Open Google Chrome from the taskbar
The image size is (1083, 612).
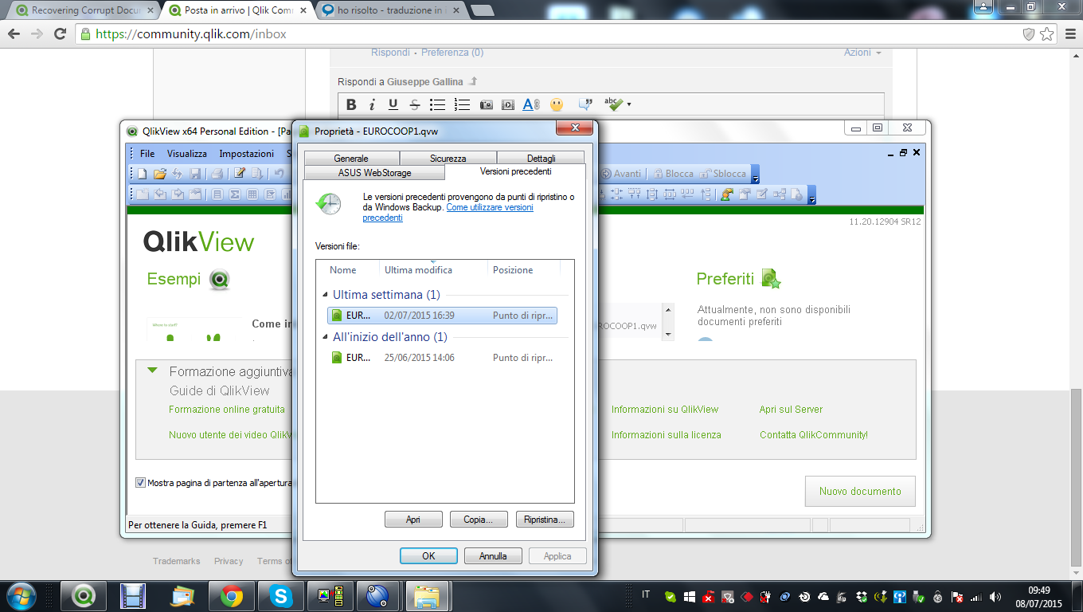(x=232, y=595)
